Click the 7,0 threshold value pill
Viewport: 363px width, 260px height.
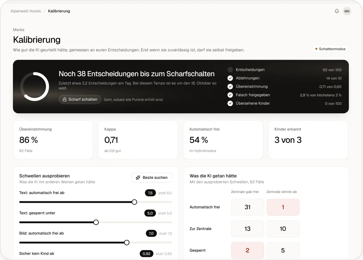[x=151, y=233]
